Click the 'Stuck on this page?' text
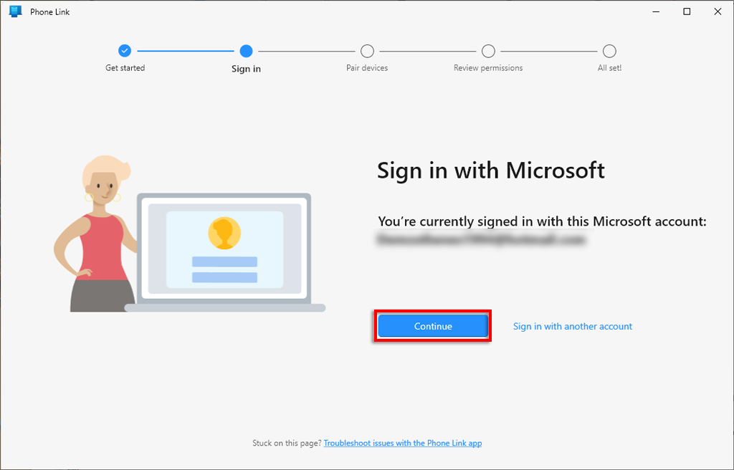Screen dimensions: 734x470 click(287, 443)
